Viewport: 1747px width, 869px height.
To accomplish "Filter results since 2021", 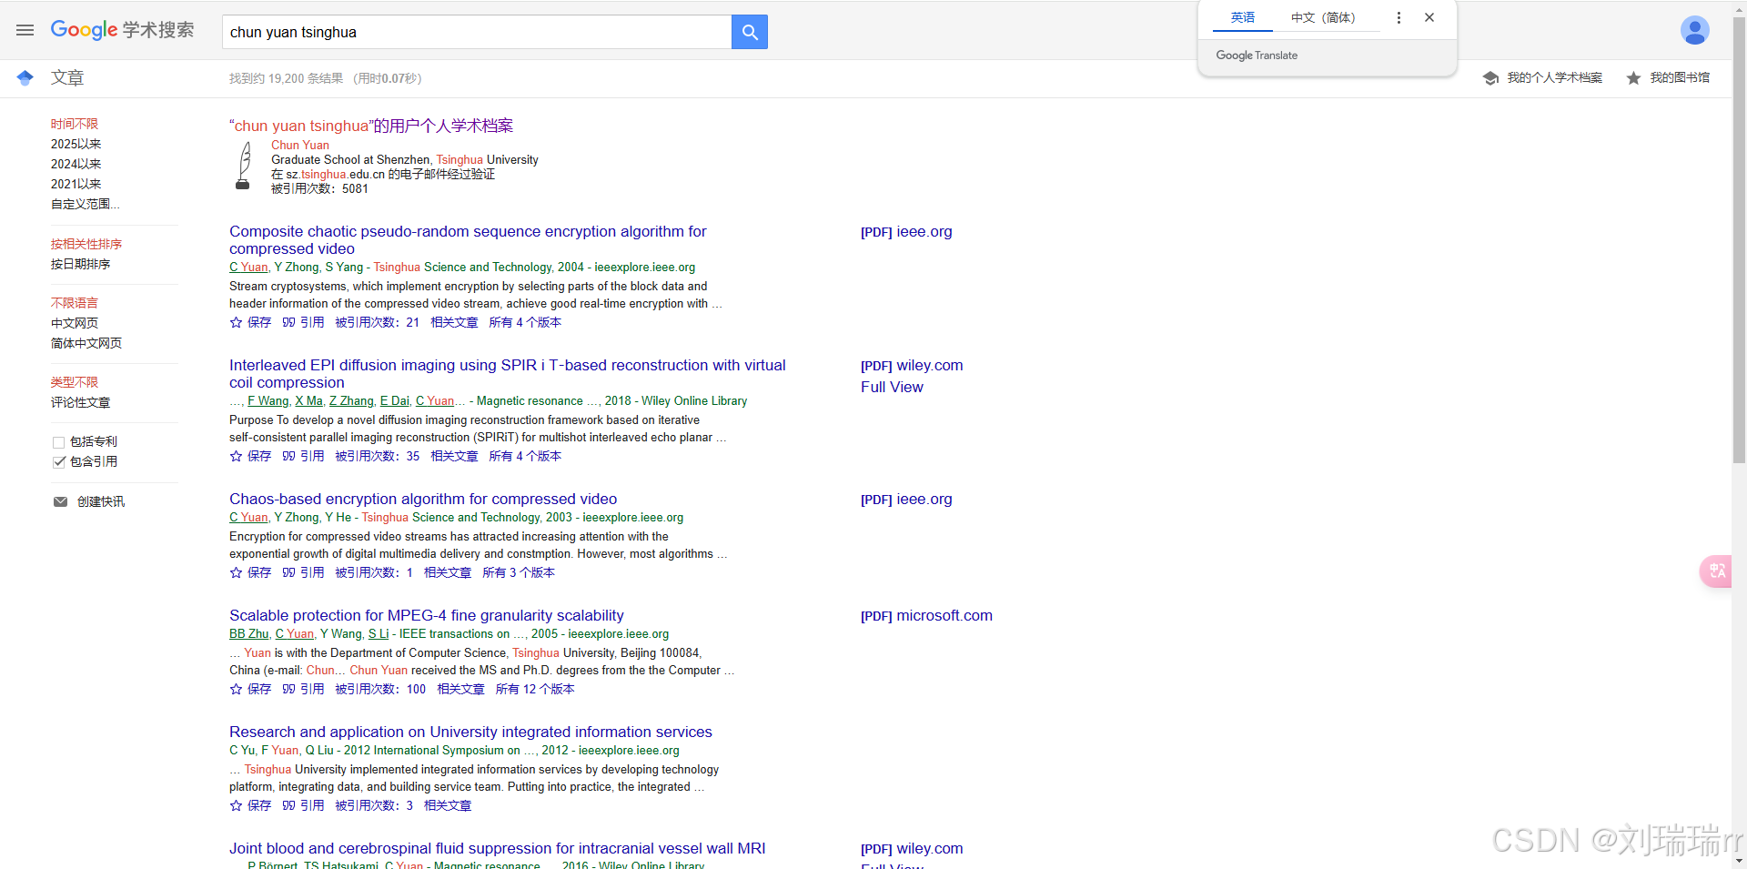I will point(76,184).
